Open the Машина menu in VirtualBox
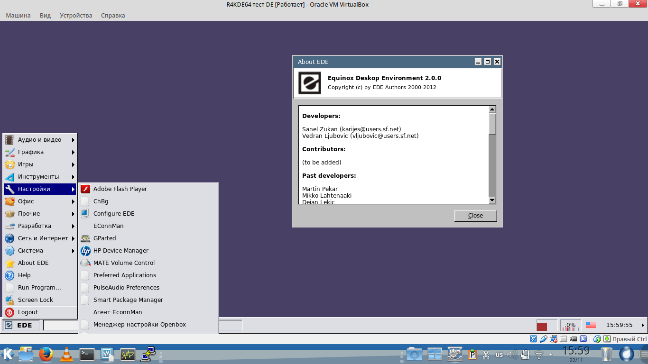The width and height of the screenshot is (648, 364). coord(18,15)
